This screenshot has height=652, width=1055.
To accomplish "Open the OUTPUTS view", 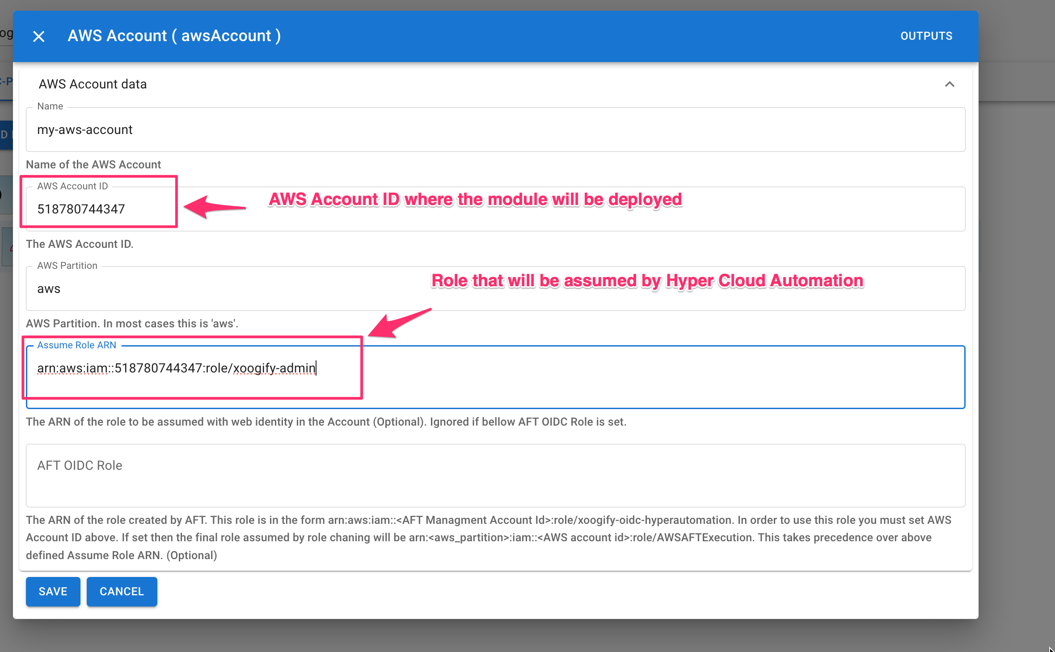I will pos(925,36).
